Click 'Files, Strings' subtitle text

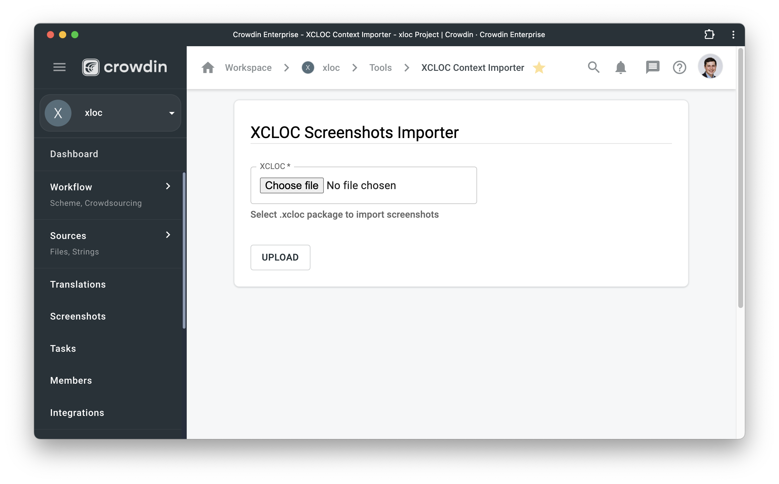click(74, 252)
